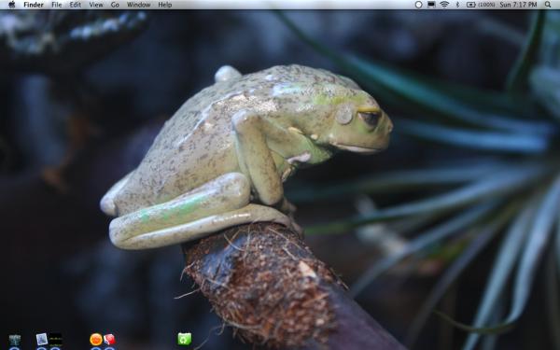560x350 pixels.
Task: Click the green recycle dock icon
Action: point(184,339)
